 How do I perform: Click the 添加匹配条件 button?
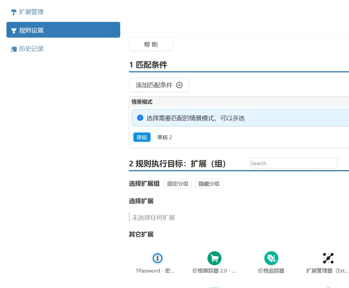[x=159, y=85]
